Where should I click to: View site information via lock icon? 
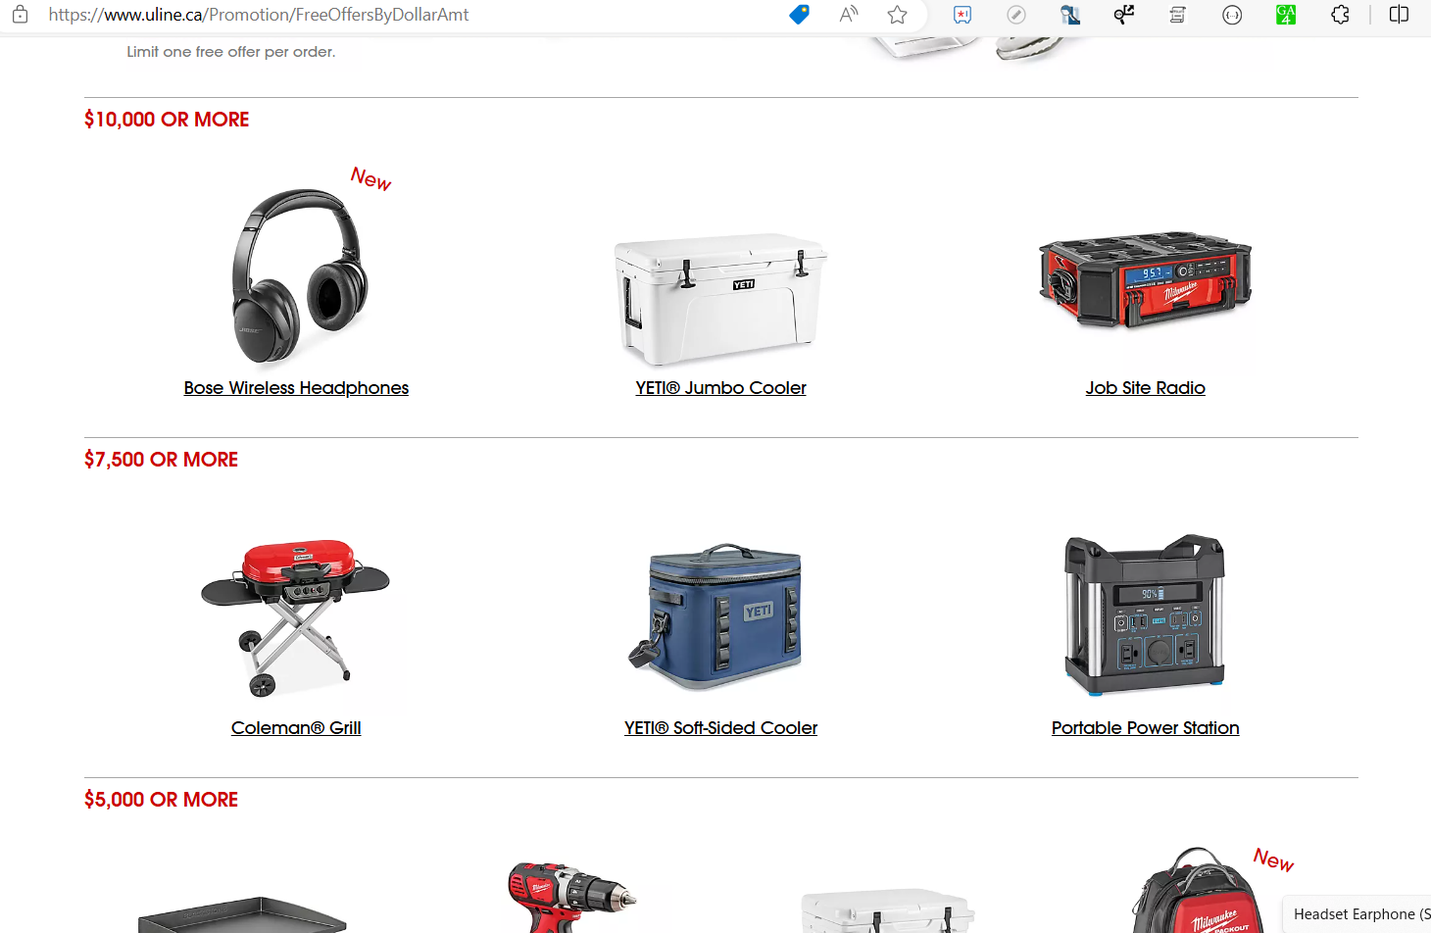[x=20, y=15]
